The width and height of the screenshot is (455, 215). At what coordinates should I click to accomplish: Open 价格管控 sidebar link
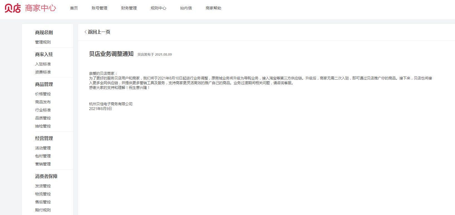tap(43, 94)
